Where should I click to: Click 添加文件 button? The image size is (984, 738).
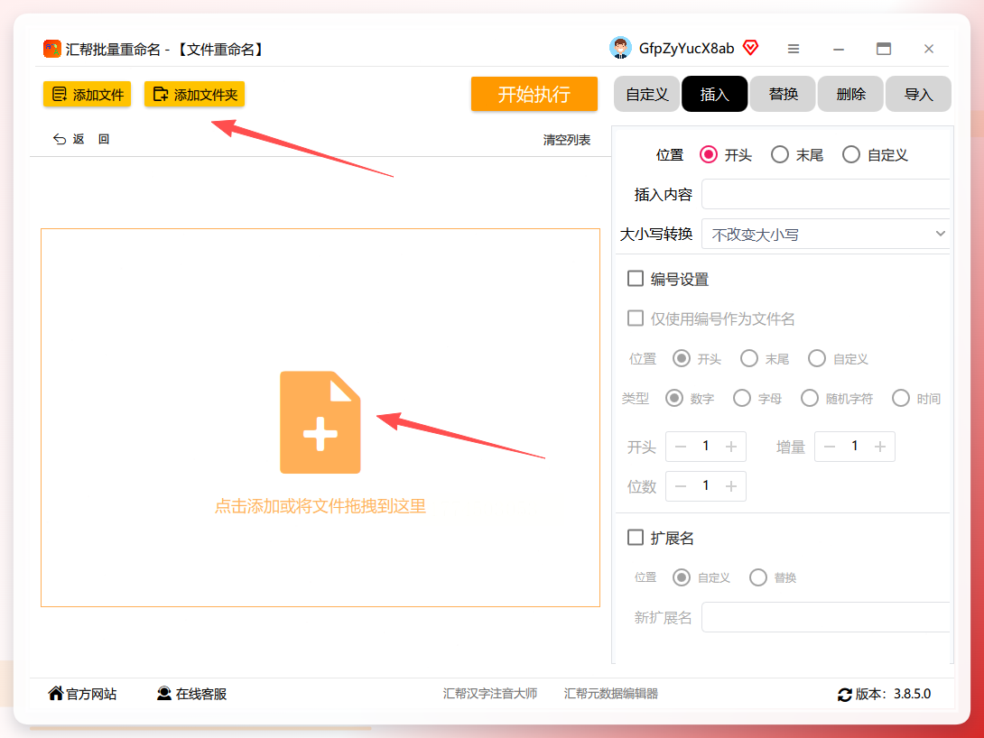coord(88,94)
